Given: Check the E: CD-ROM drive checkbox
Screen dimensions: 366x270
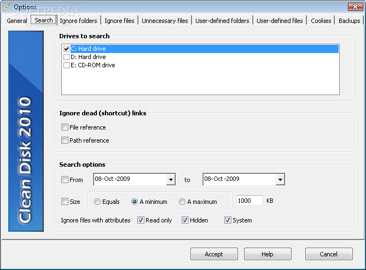Looking at the screenshot, I should (x=66, y=65).
